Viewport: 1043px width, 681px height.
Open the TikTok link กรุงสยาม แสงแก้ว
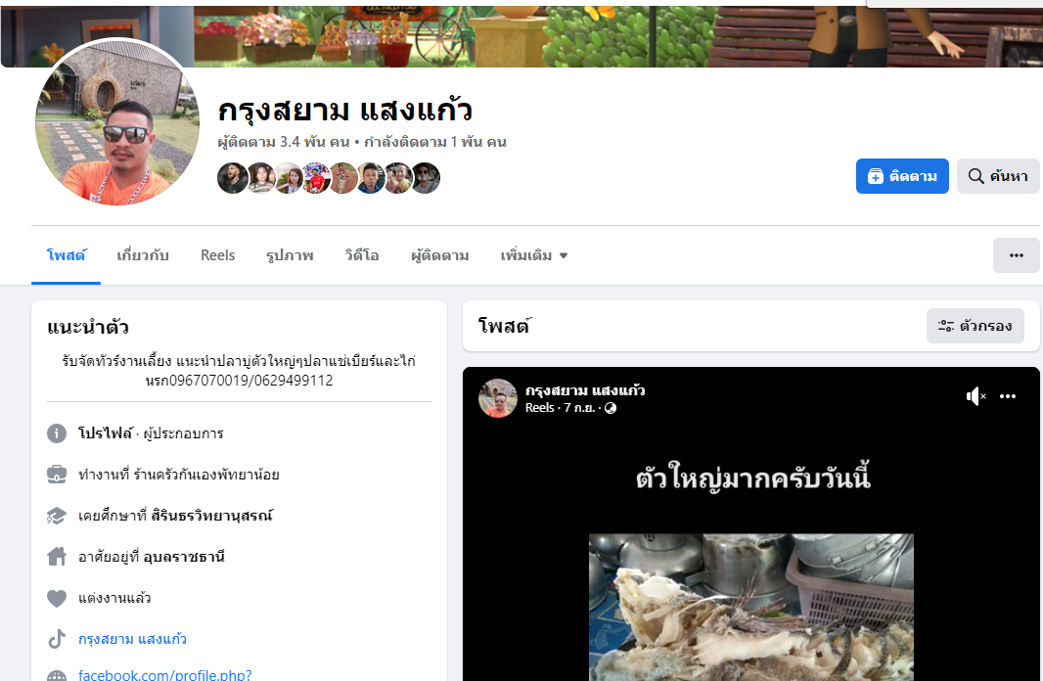[132, 639]
